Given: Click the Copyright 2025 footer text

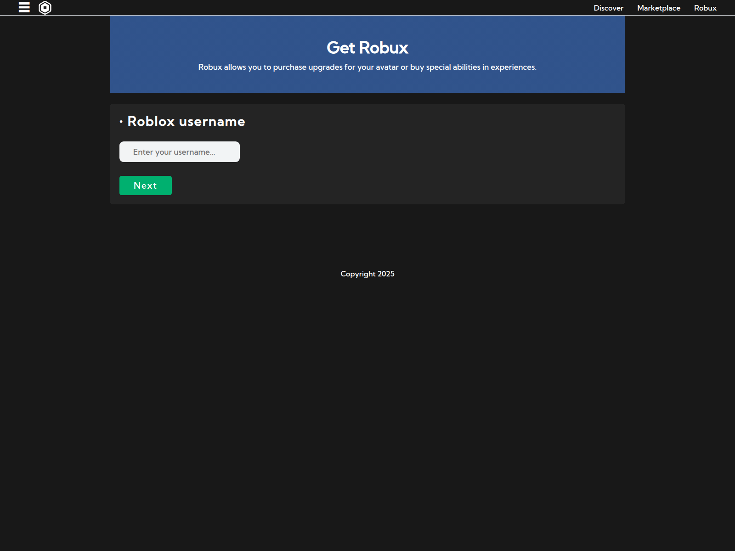Looking at the screenshot, I should pyautogui.click(x=367, y=274).
